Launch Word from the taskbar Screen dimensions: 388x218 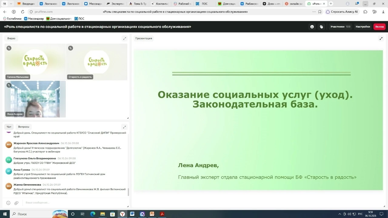pyautogui.click(x=132, y=214)
